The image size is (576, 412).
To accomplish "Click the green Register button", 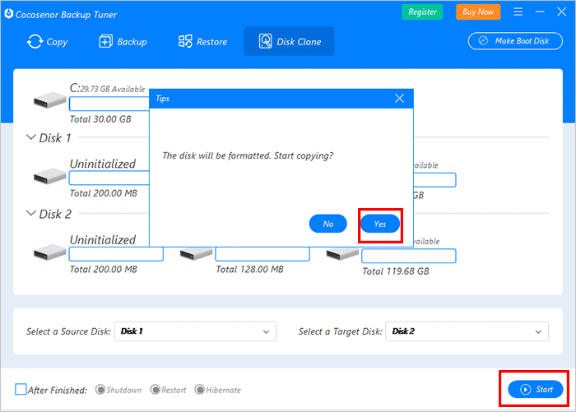I will pos(422,12).
